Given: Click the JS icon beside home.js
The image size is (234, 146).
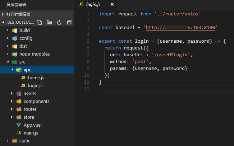Looking at the screenshot, I should point(23,77).
